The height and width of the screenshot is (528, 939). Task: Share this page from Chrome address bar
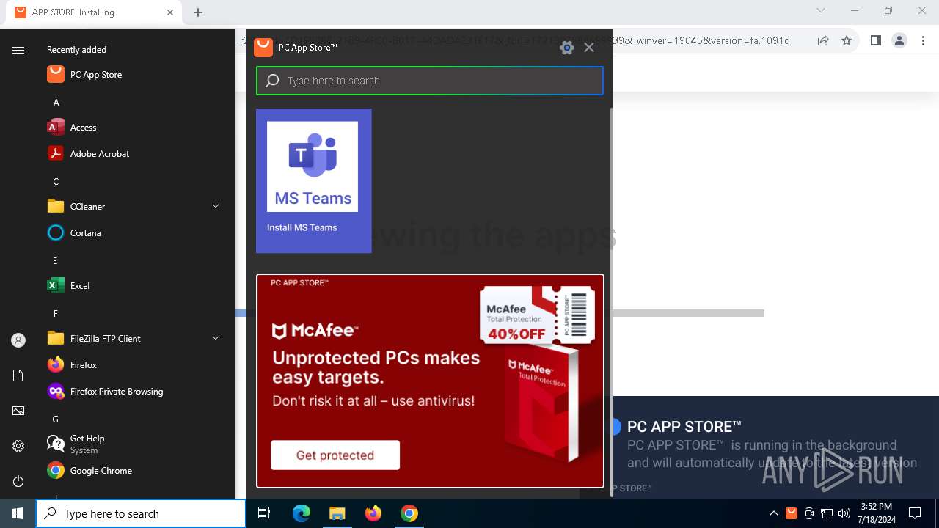(x=823, y=40)
